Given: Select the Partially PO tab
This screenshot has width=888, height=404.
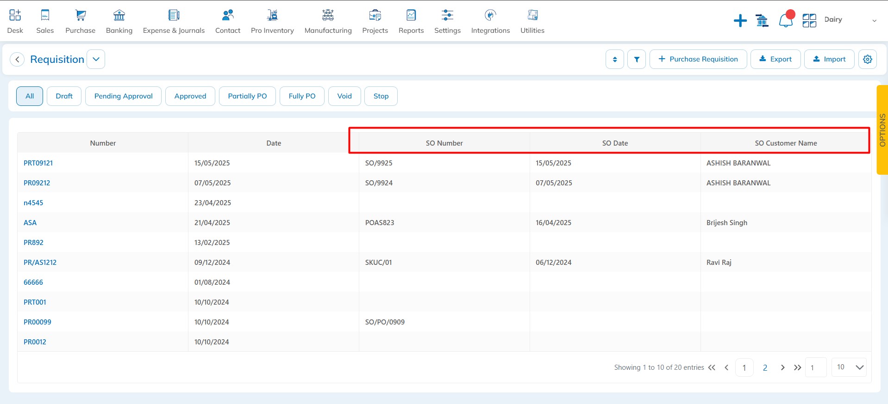Looking at the screenshot, I should click(247, 96).
